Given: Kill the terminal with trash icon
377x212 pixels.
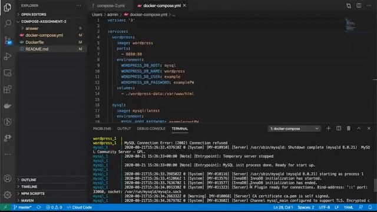Looking at the screenshot, I should [x=349, y=128].
